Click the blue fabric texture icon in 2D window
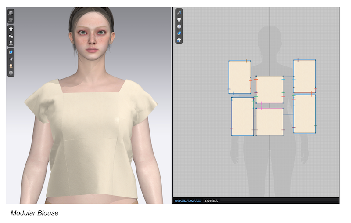 (x=179, y=33)
